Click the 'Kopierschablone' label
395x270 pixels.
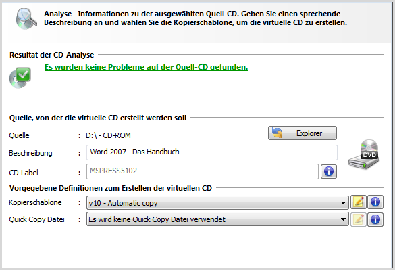35,202
